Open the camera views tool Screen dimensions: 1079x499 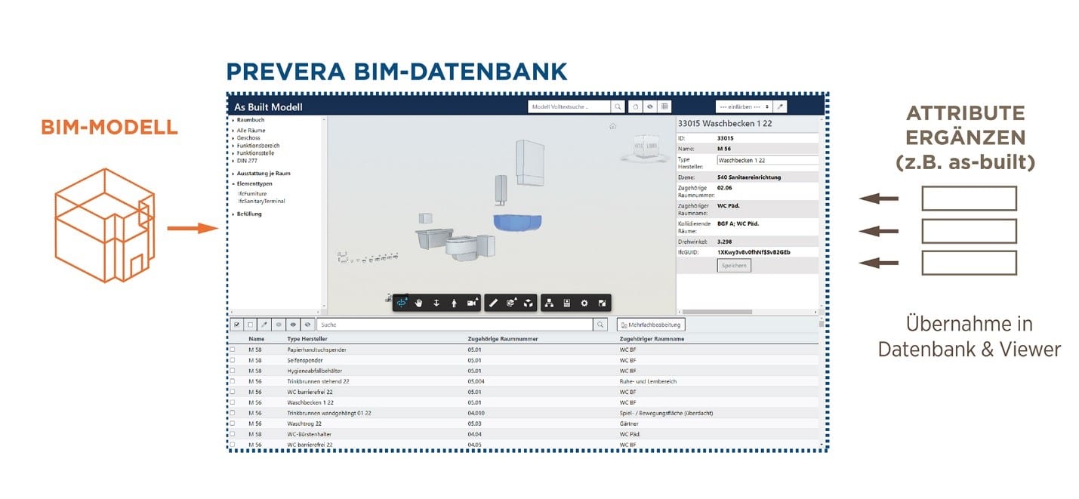[x=473, y=303]
